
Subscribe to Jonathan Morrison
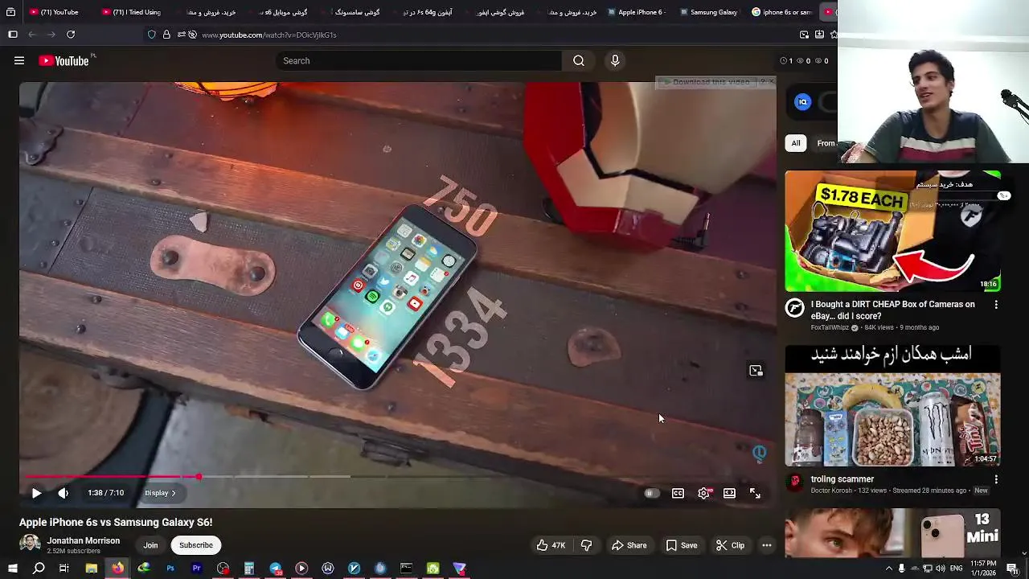click(196, 545)
